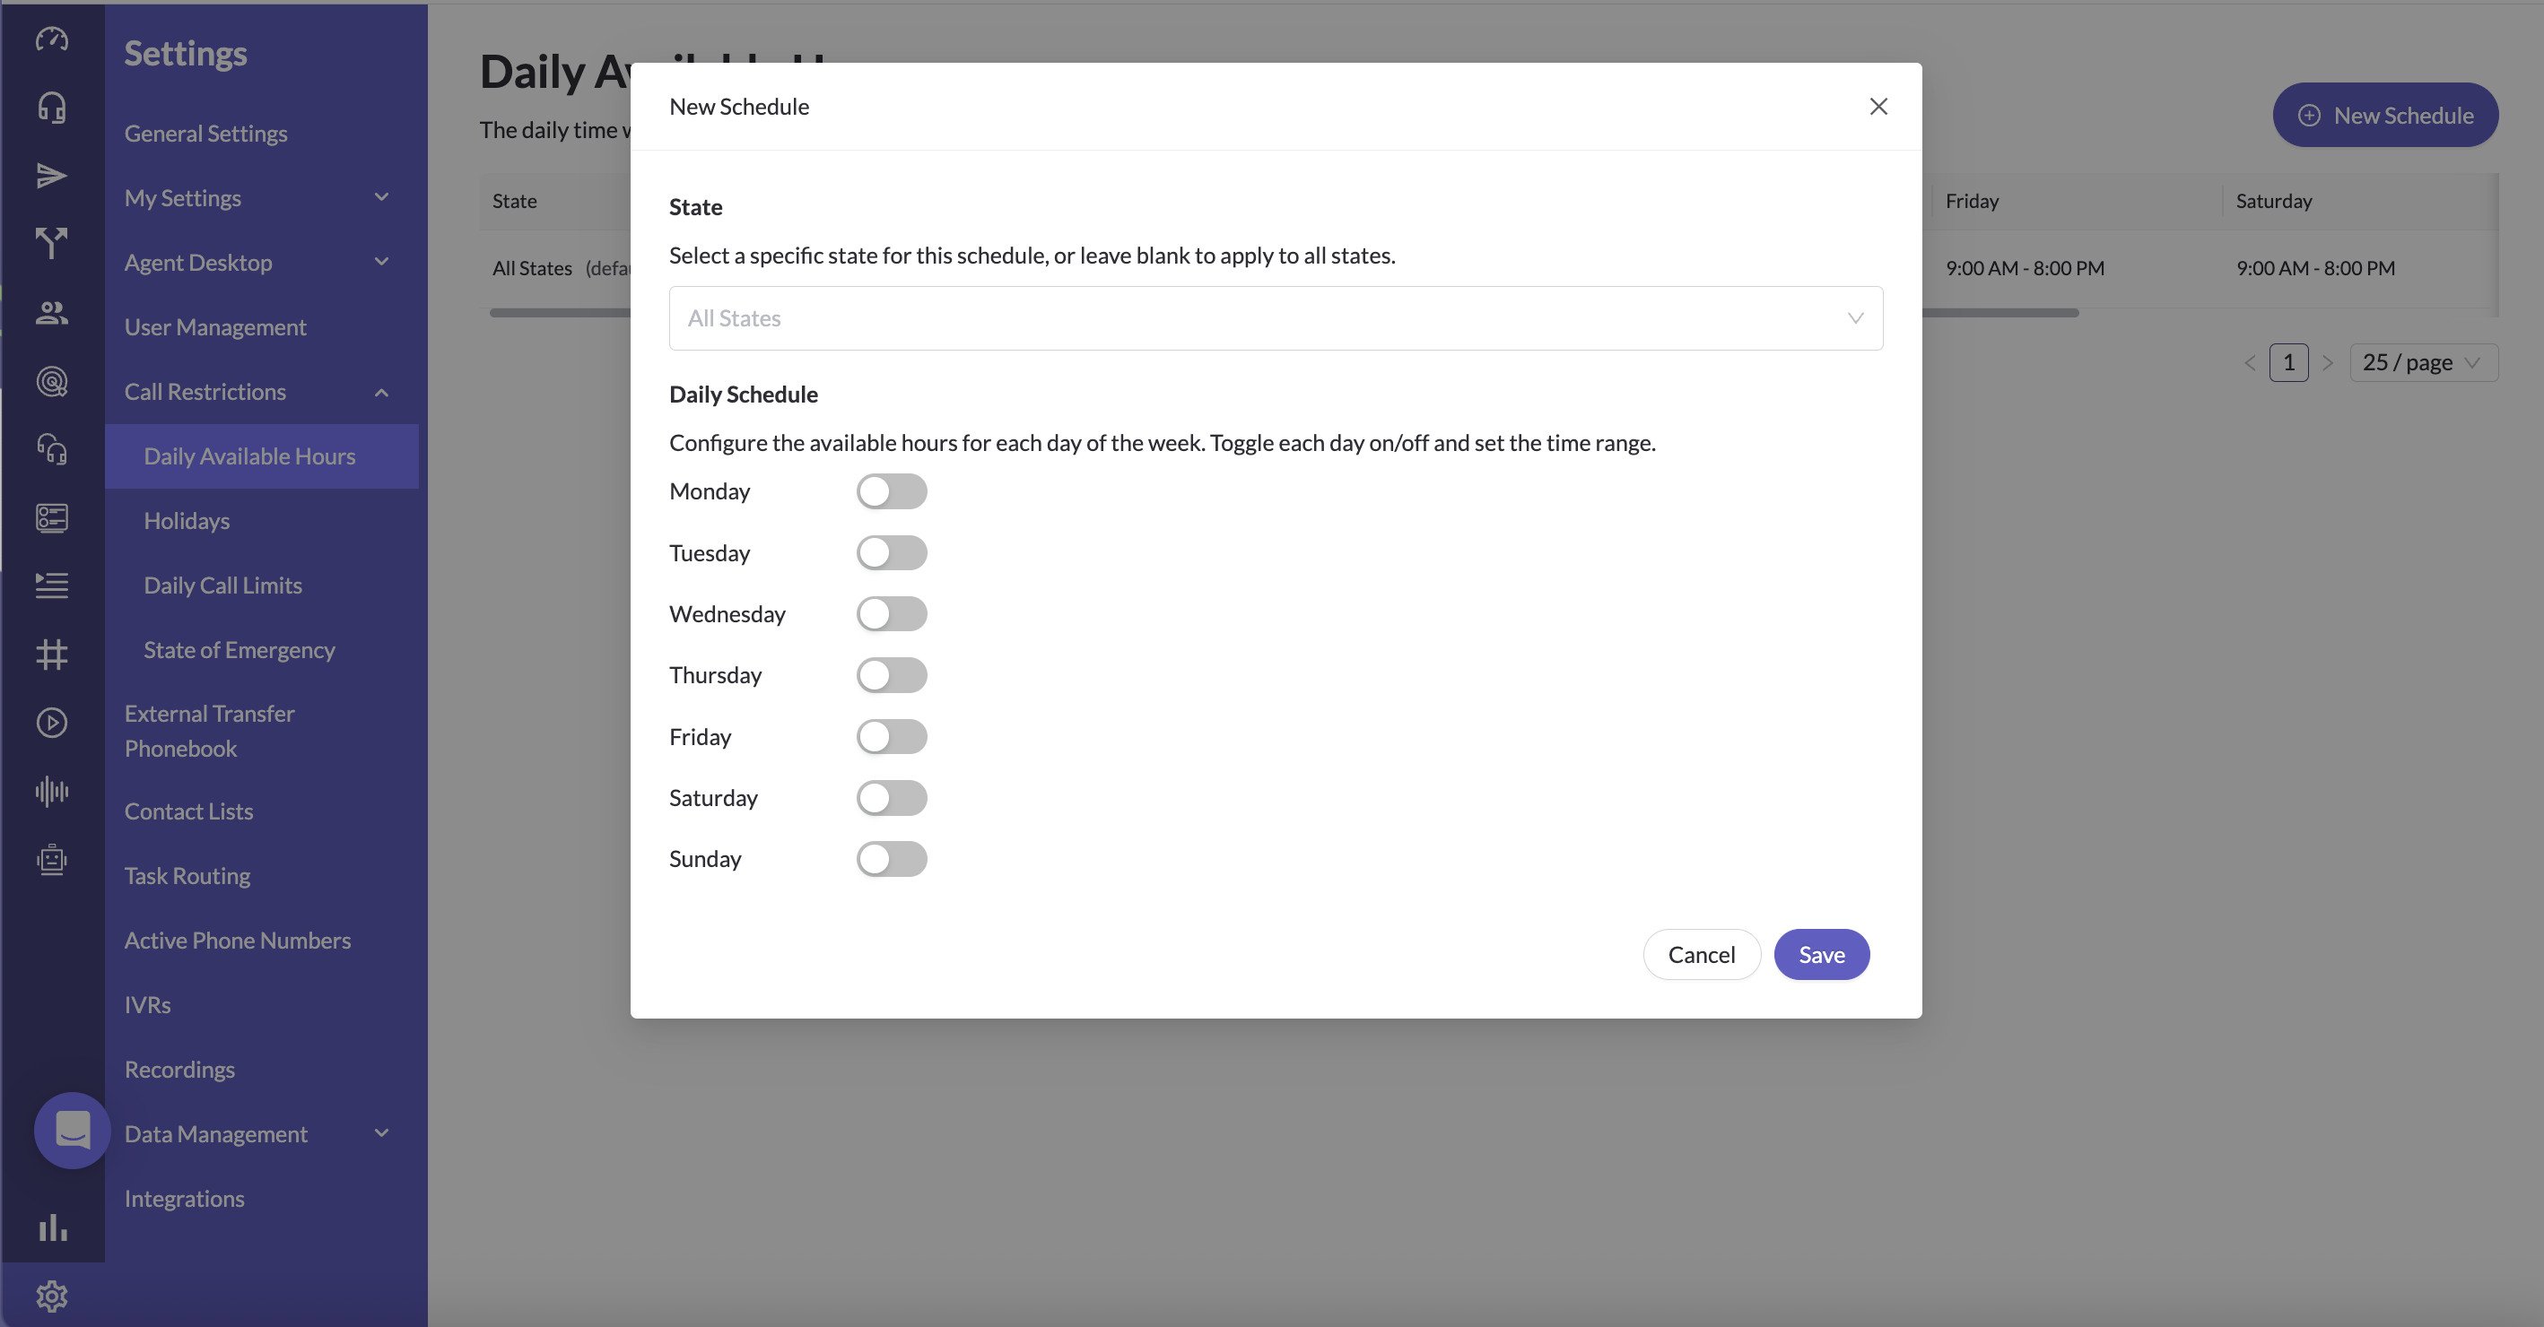Expand the My Settings menu section
Screen dimensions: 2544x1327
[257, 198]
